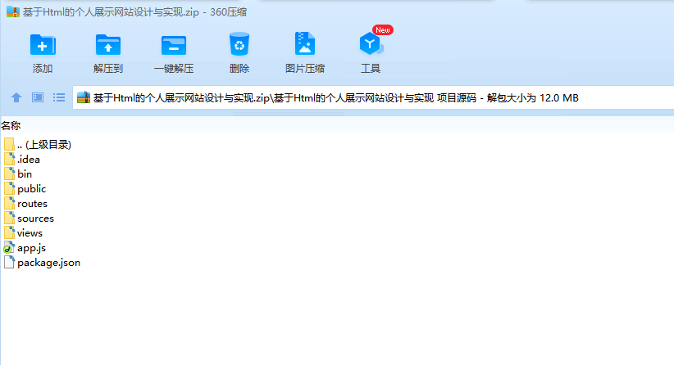Click the app.js file icon

[x=9, y=248]
